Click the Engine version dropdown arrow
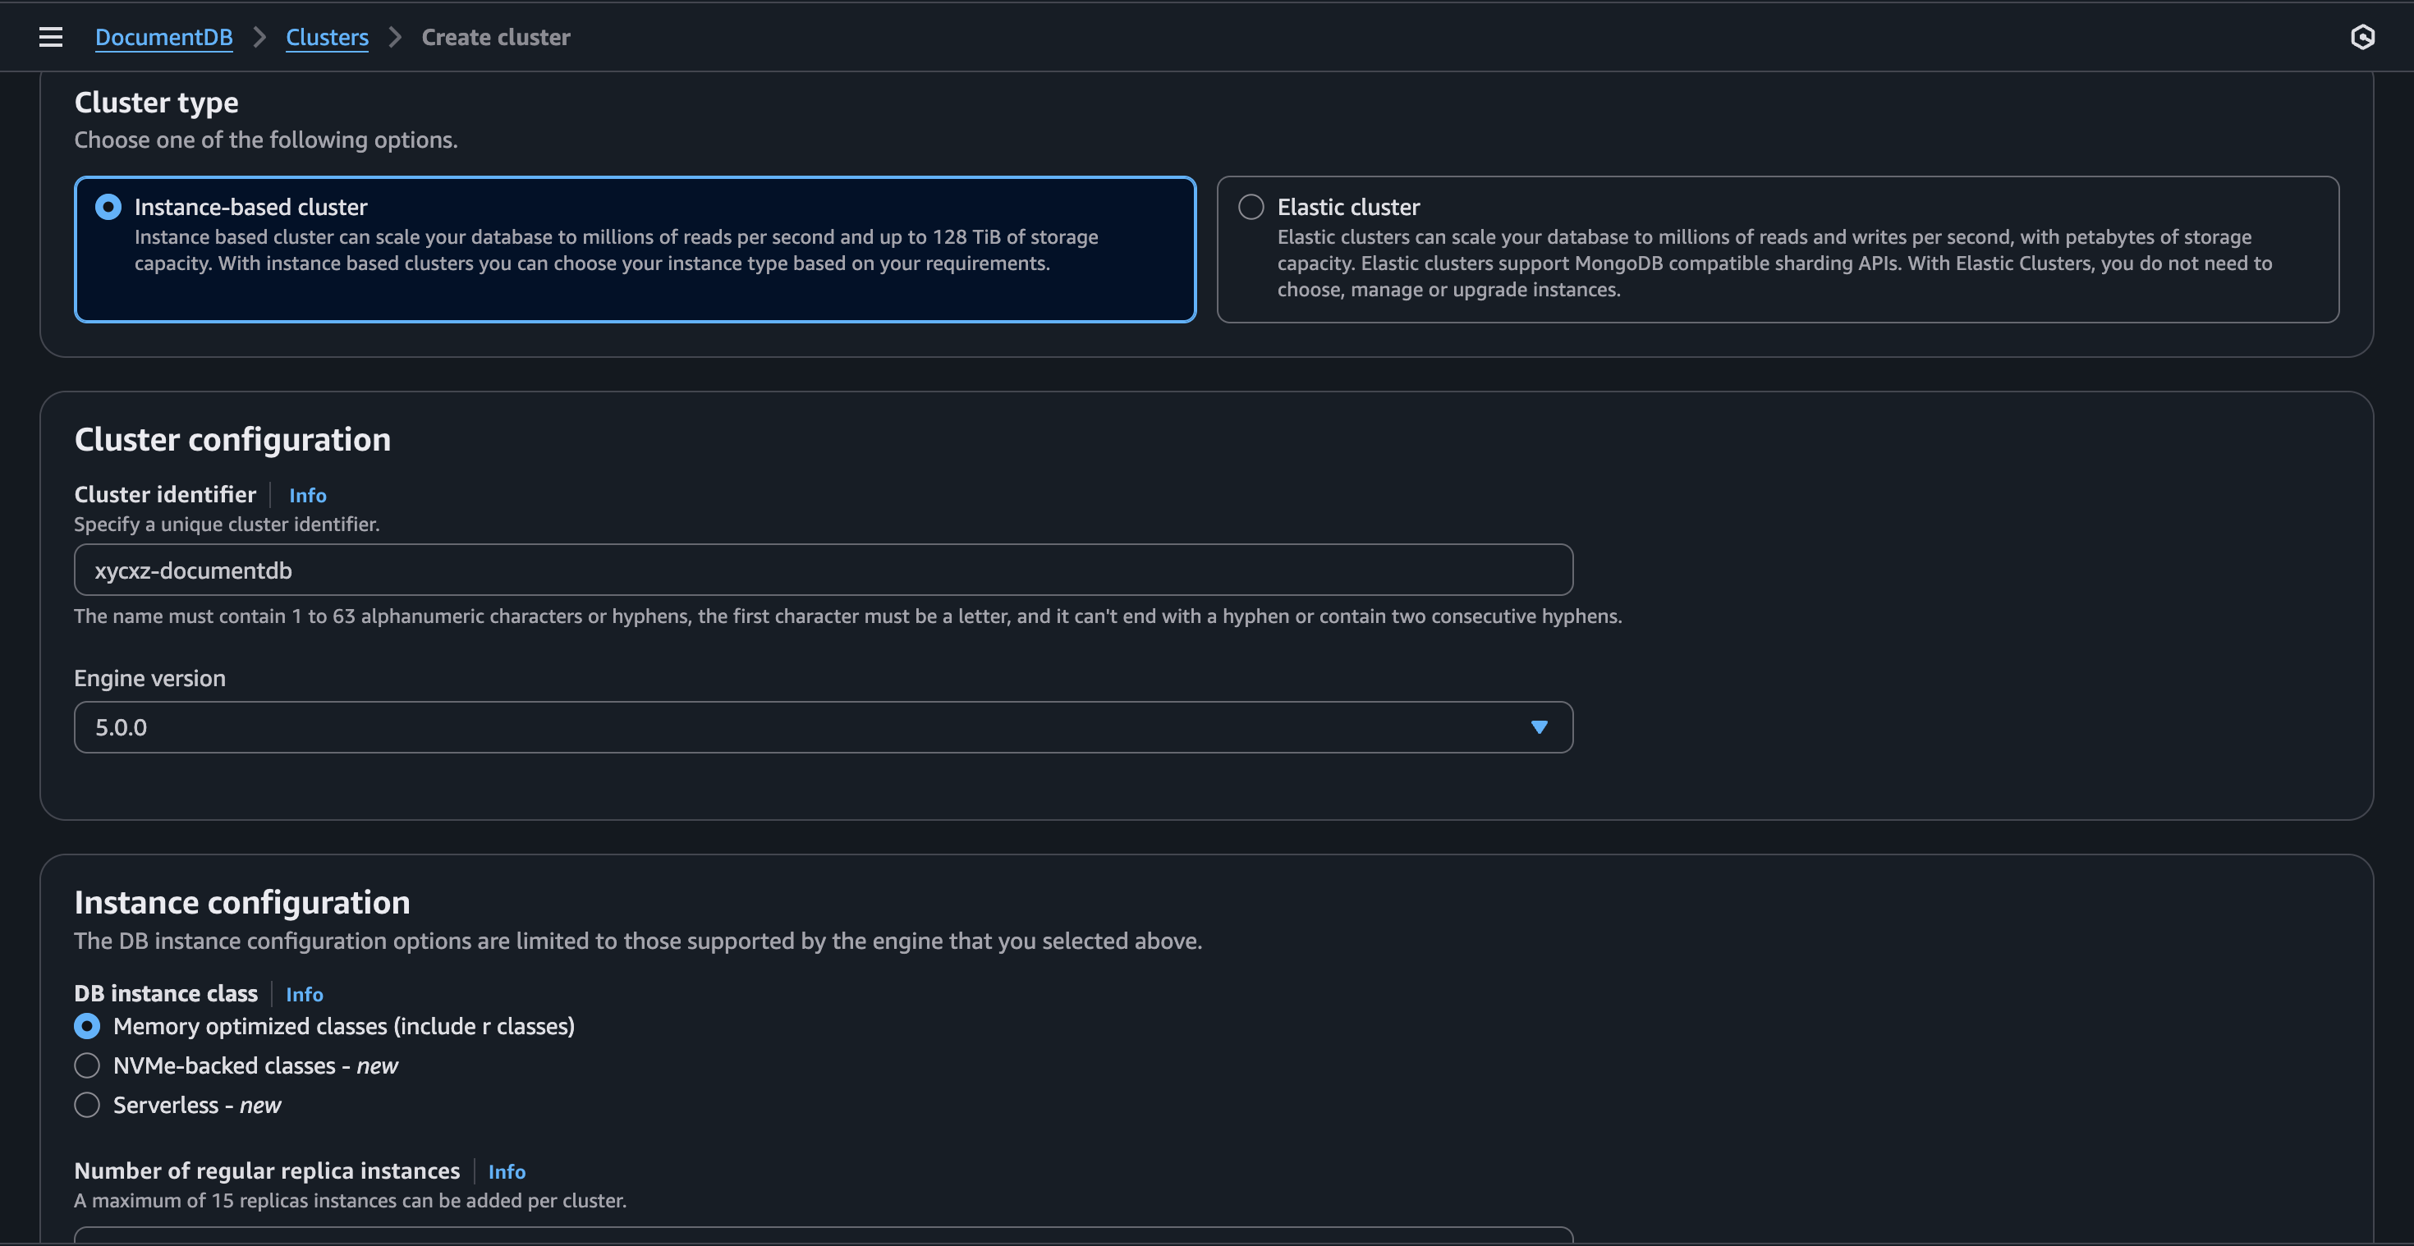Image resolution: width=2414 pixels, height=1246 pixels. coord(1538,727)
